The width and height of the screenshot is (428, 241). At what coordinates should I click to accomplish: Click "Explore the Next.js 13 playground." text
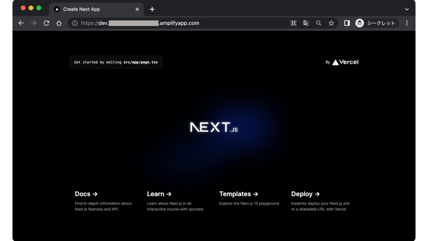pyautogui.click(x=250, y=203)
